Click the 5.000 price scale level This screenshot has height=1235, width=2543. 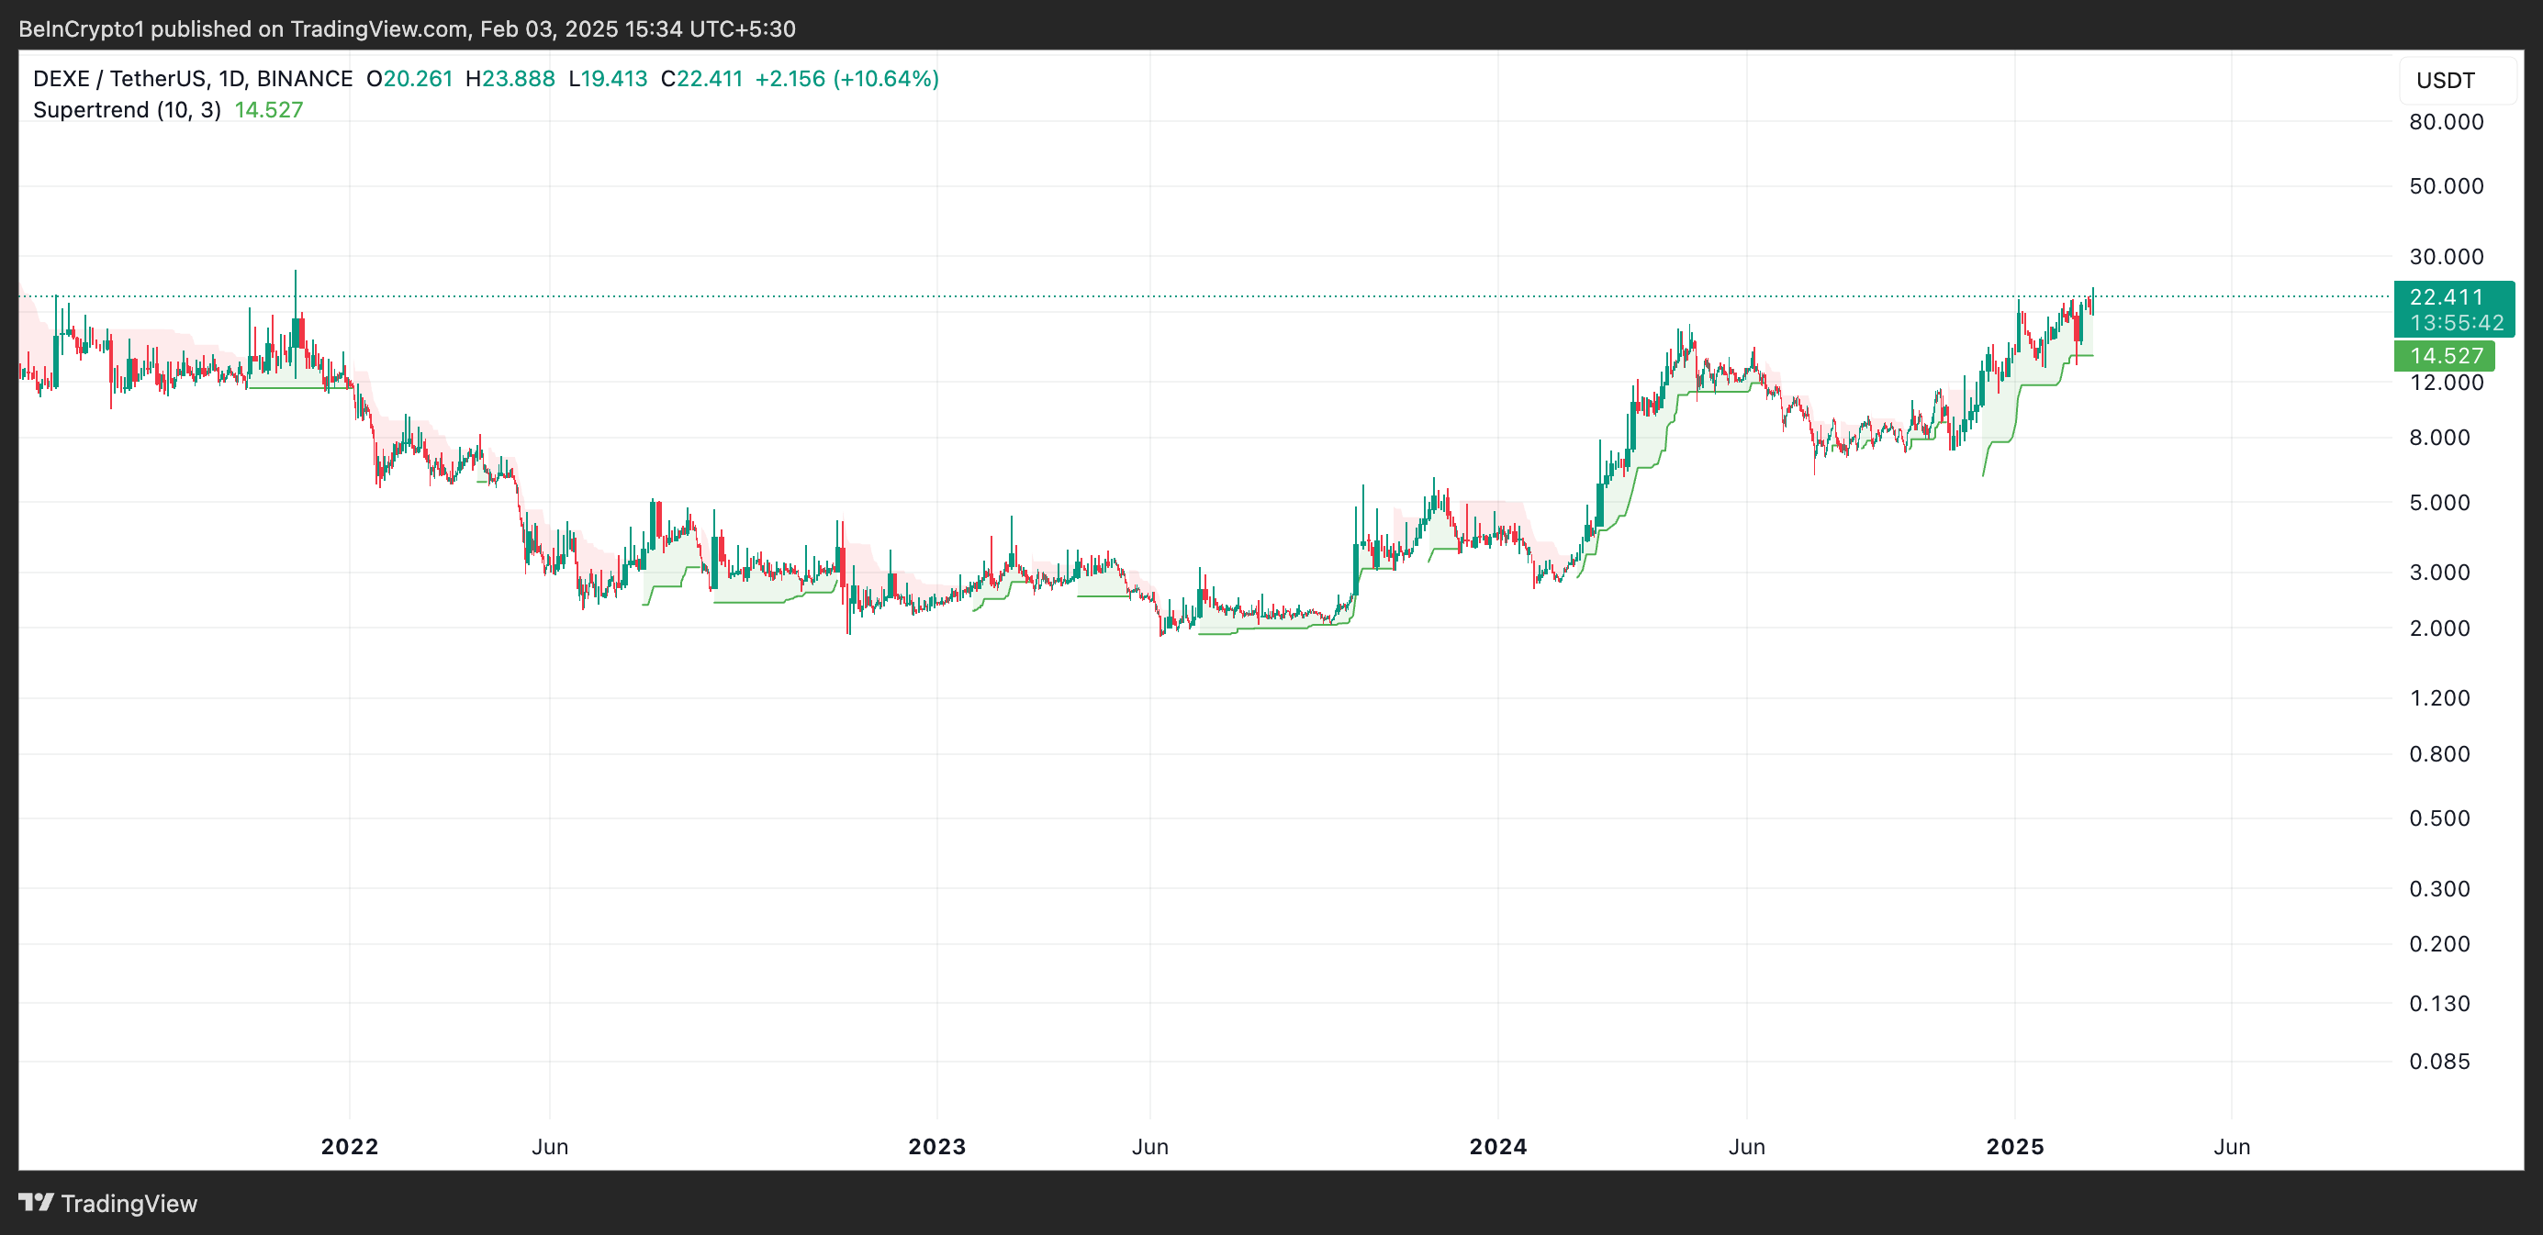[x=2438, y=503]
